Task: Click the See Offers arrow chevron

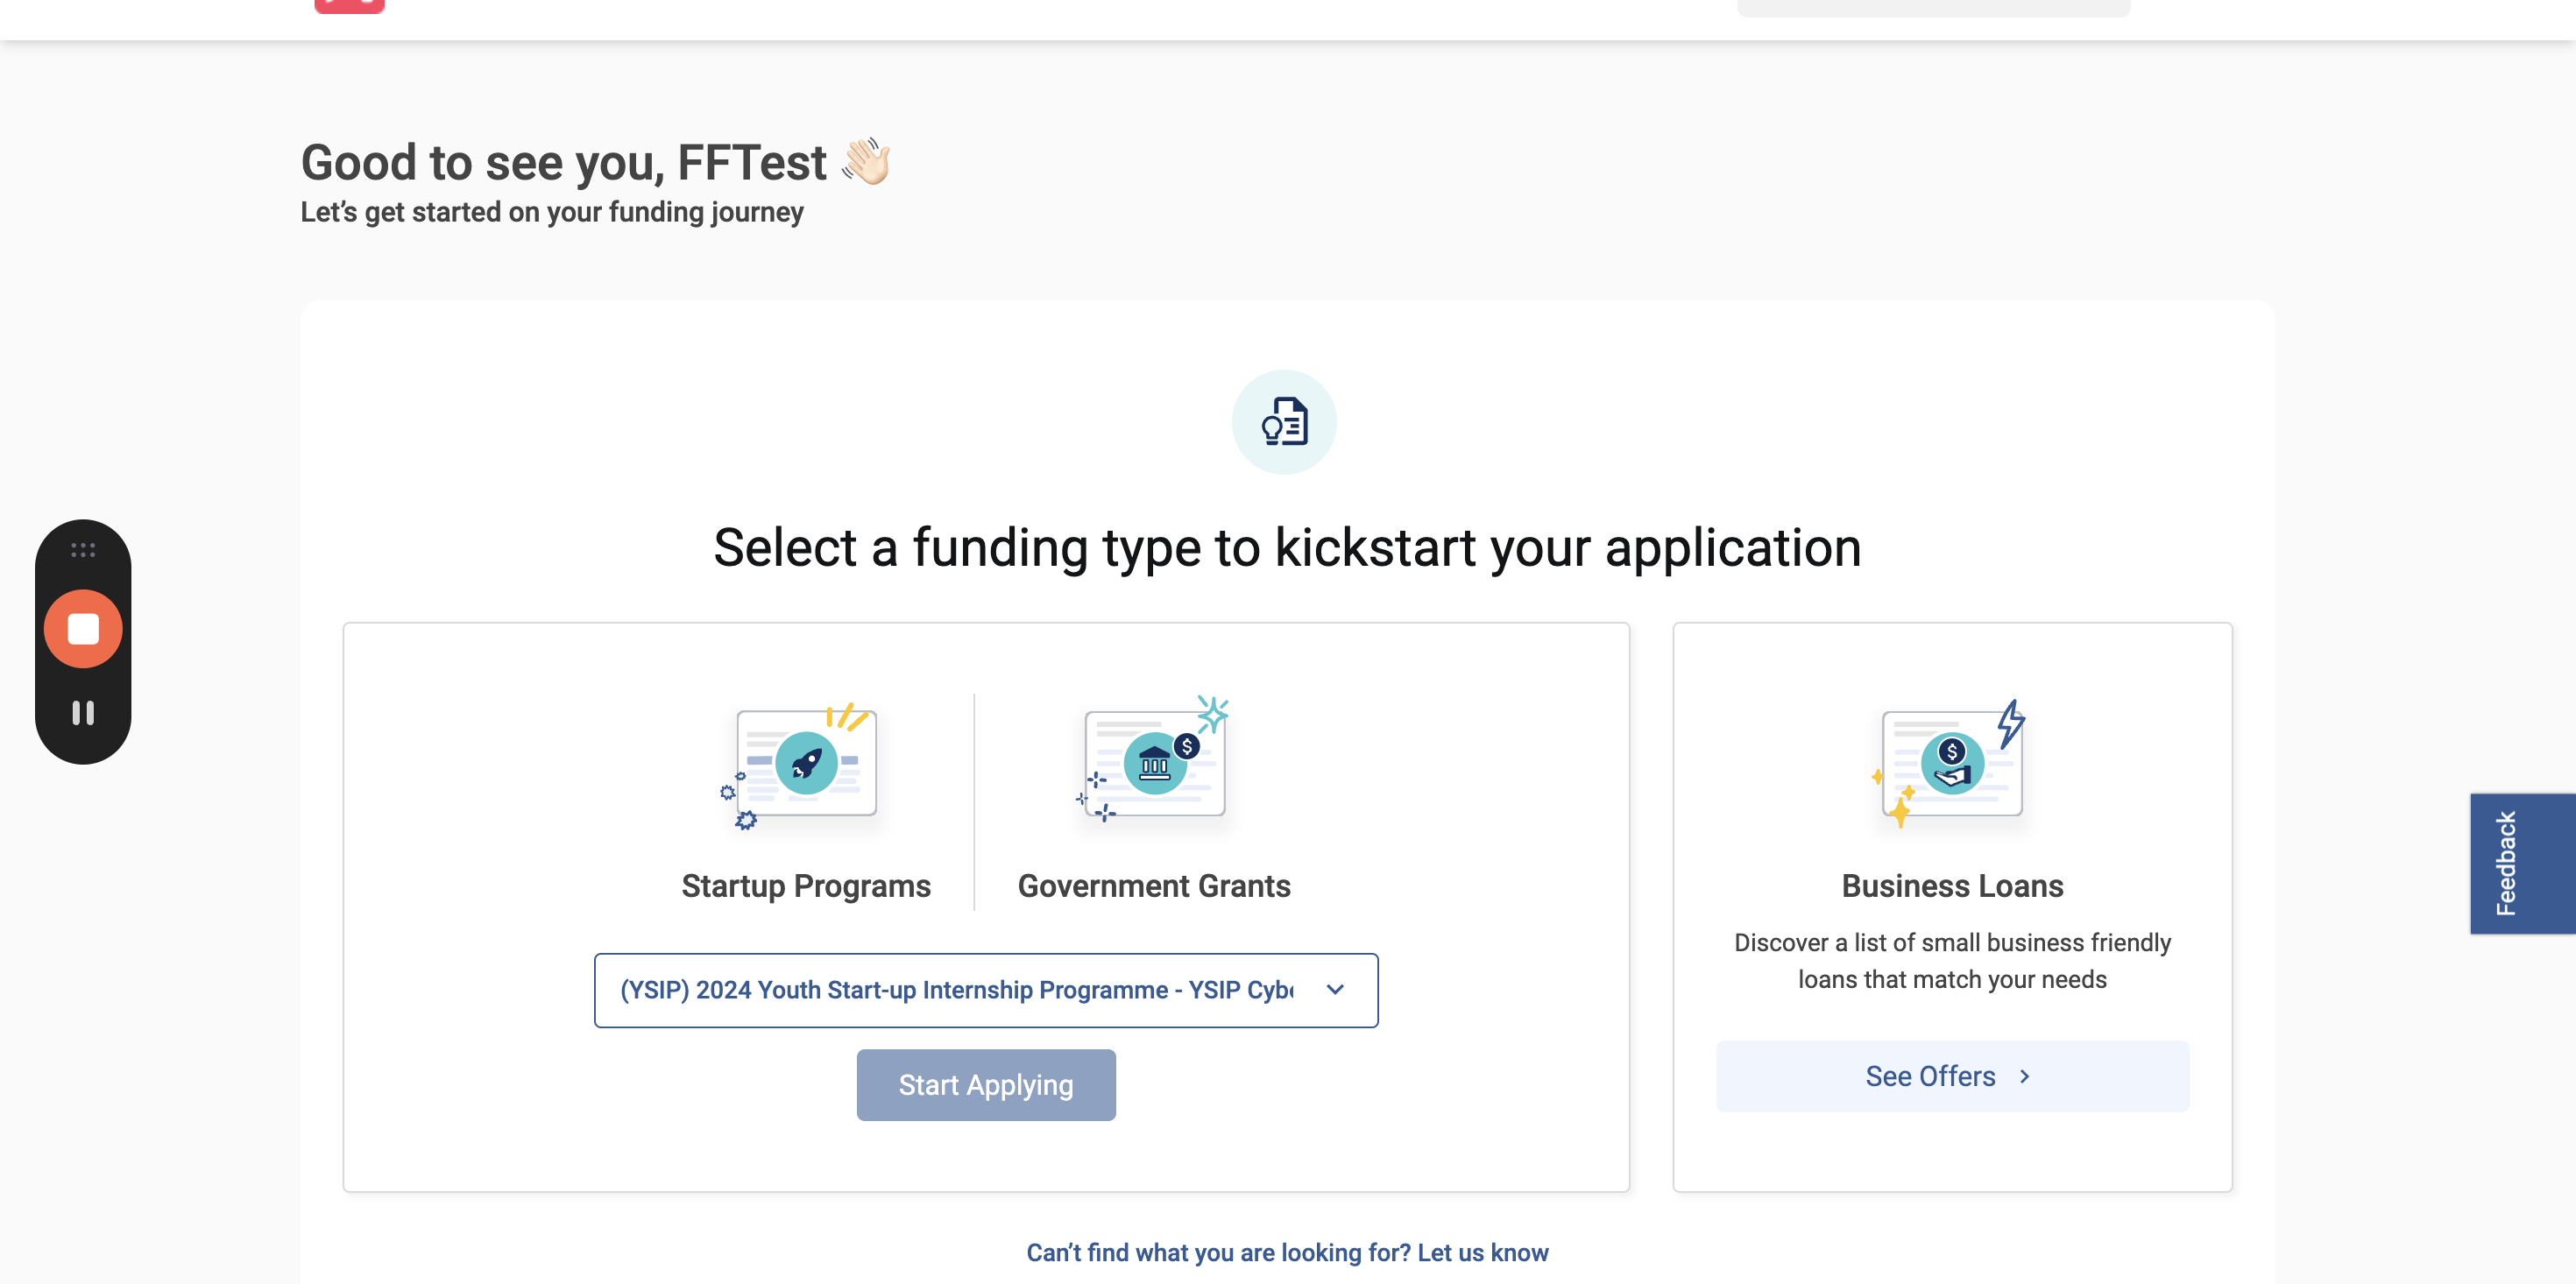Action: pyautogui.click(x=2024, y=1077)
